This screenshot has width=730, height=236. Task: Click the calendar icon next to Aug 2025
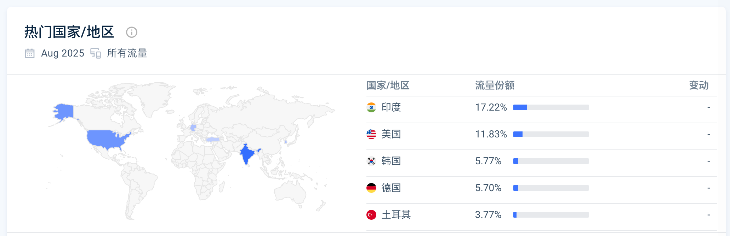pos(30,53)
